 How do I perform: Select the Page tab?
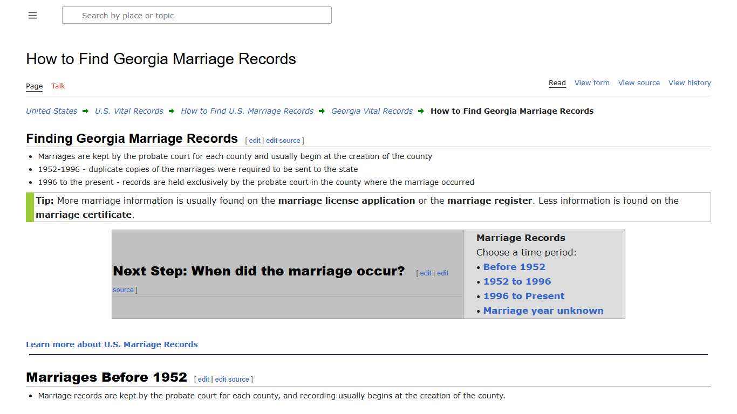34,86
